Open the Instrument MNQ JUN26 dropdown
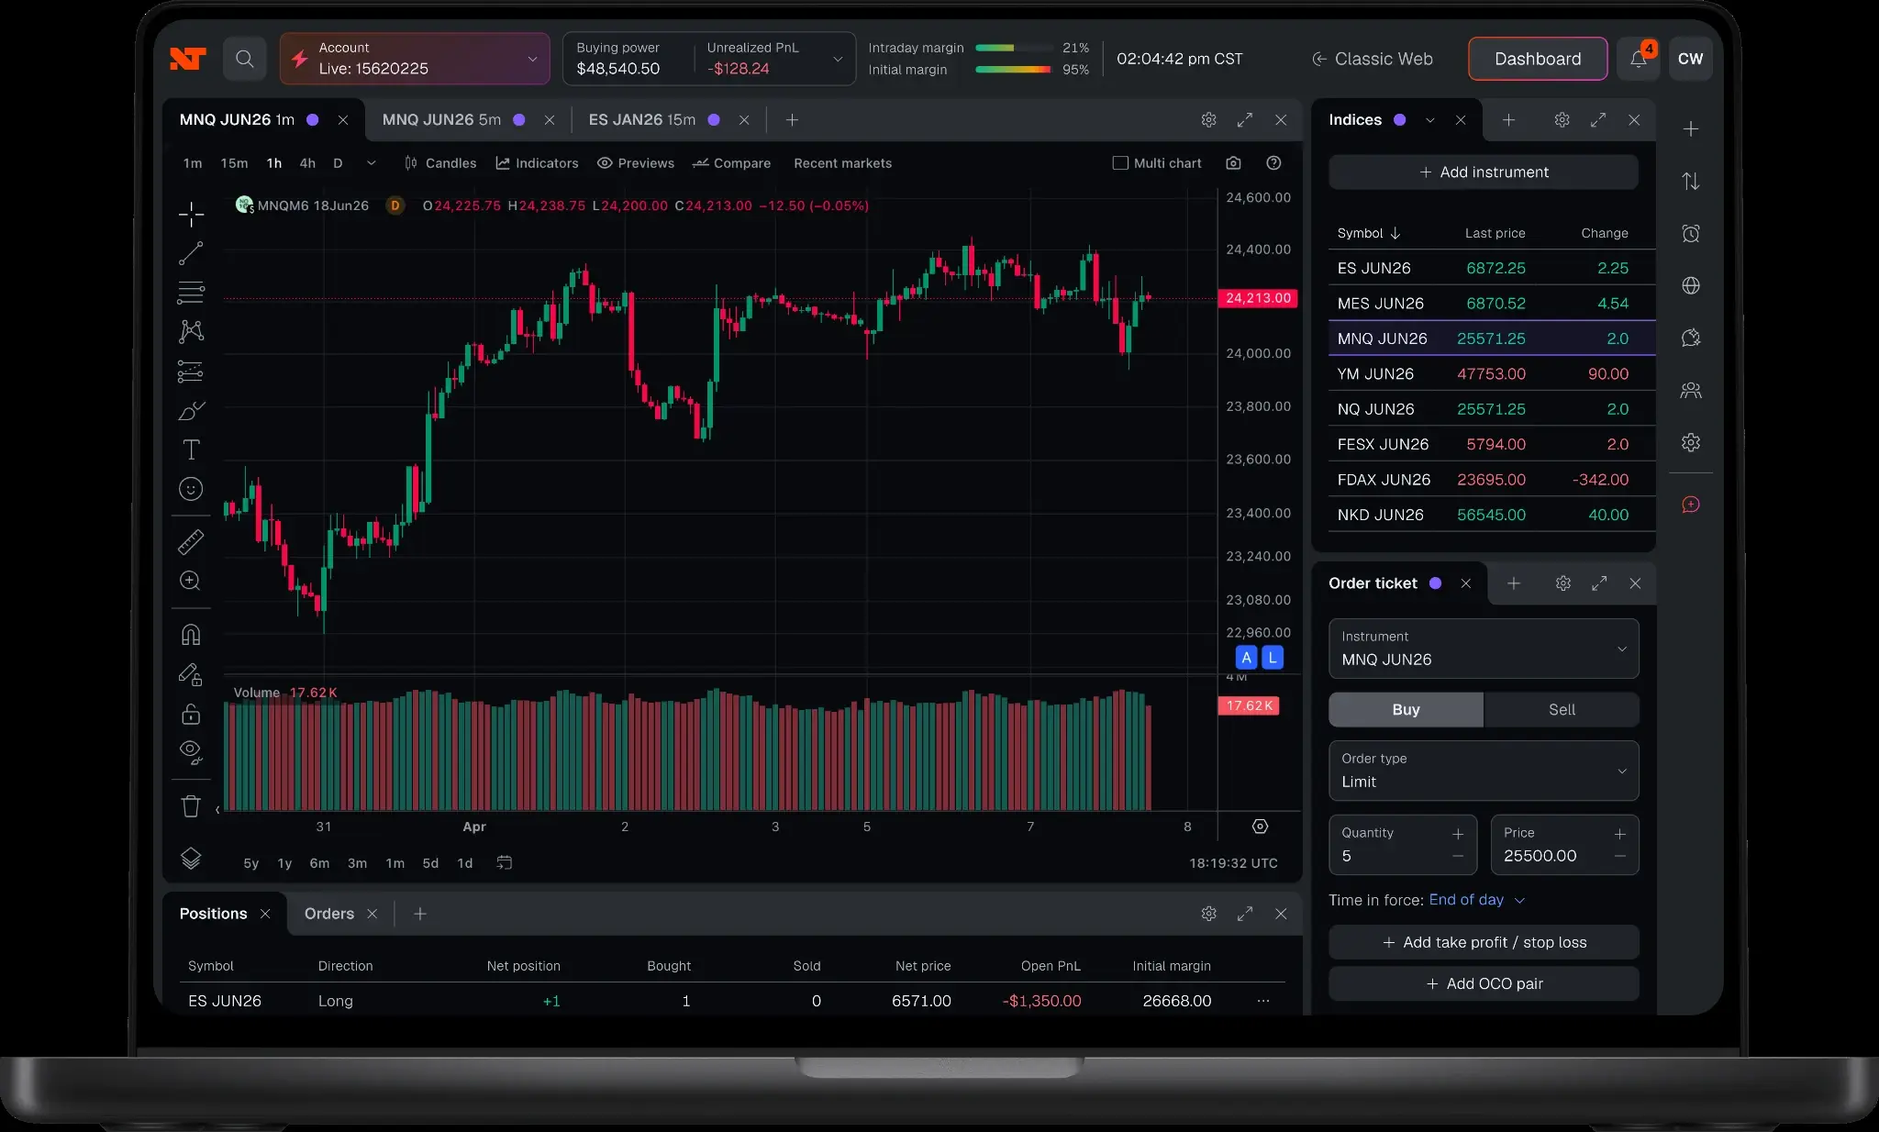The height and width of the screenshot is (1132, 1879). pos(1484,649)
